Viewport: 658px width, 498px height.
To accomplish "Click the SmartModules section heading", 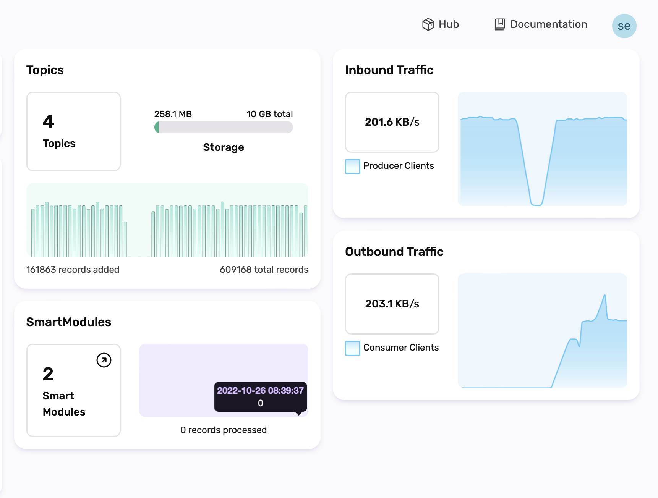I will coord(69,322).
